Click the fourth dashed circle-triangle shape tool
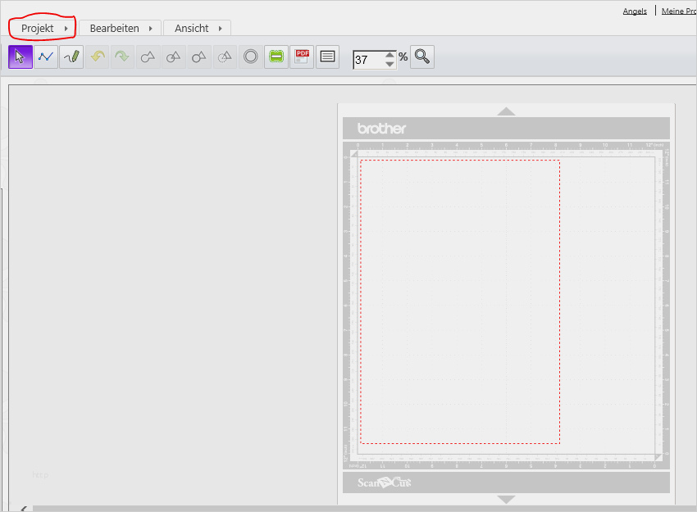The width and height of the screenshot is (697, 512). [225, 57]
